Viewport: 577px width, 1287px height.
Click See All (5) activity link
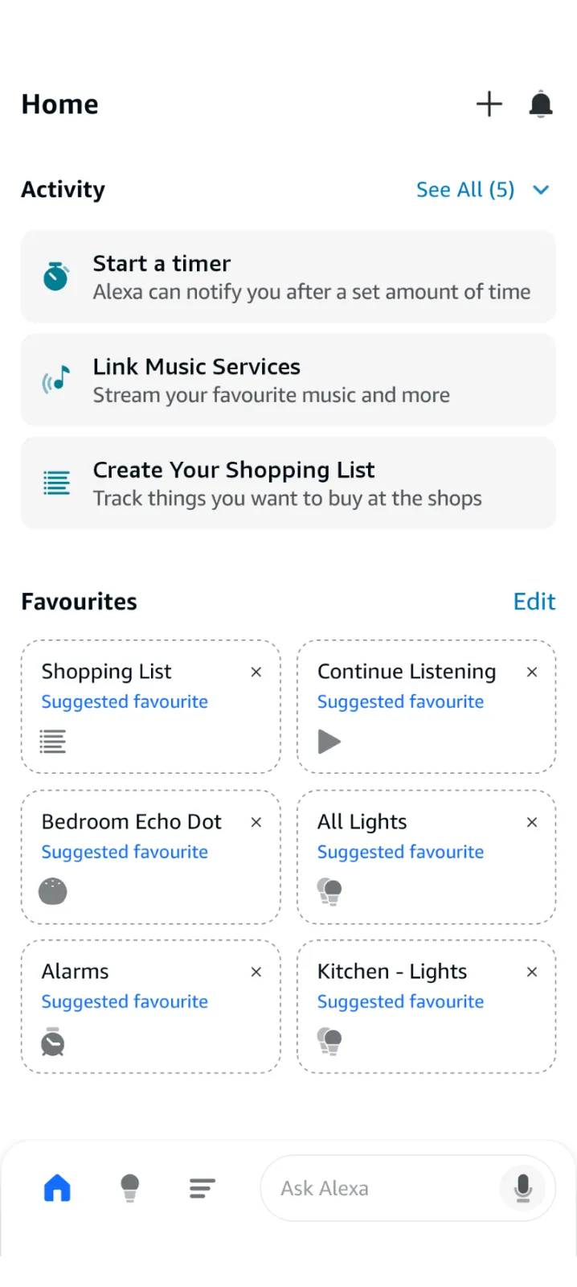point(464,190)
